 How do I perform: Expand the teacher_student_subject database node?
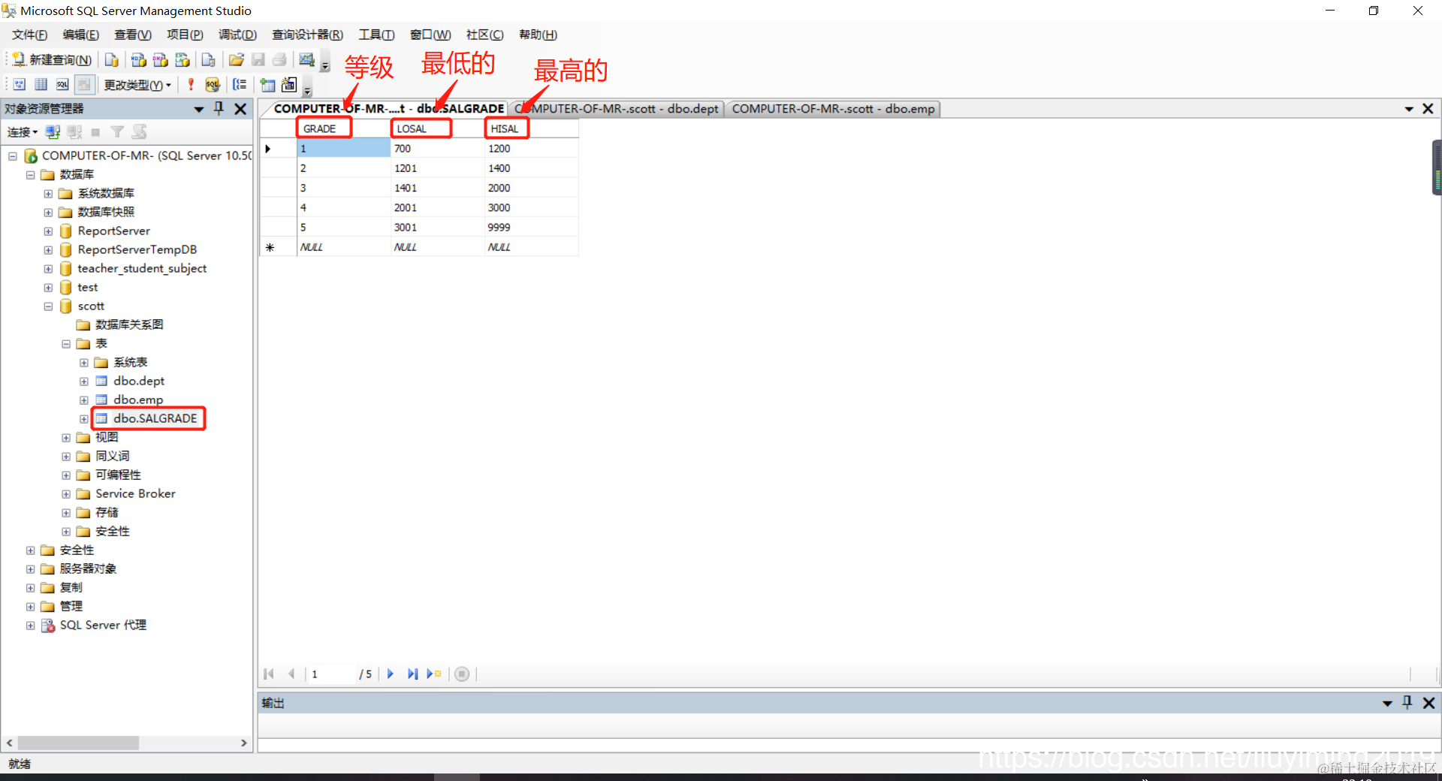coord(48,269)
